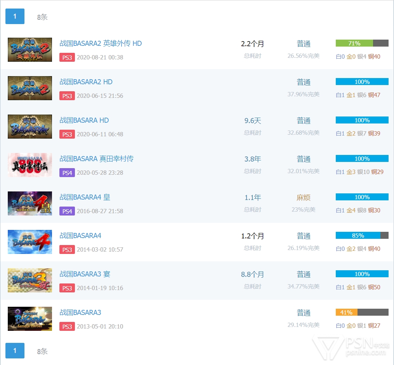
Task: Open the 战国BASARA2 HD title link
Action: click(x=86, y=82)
